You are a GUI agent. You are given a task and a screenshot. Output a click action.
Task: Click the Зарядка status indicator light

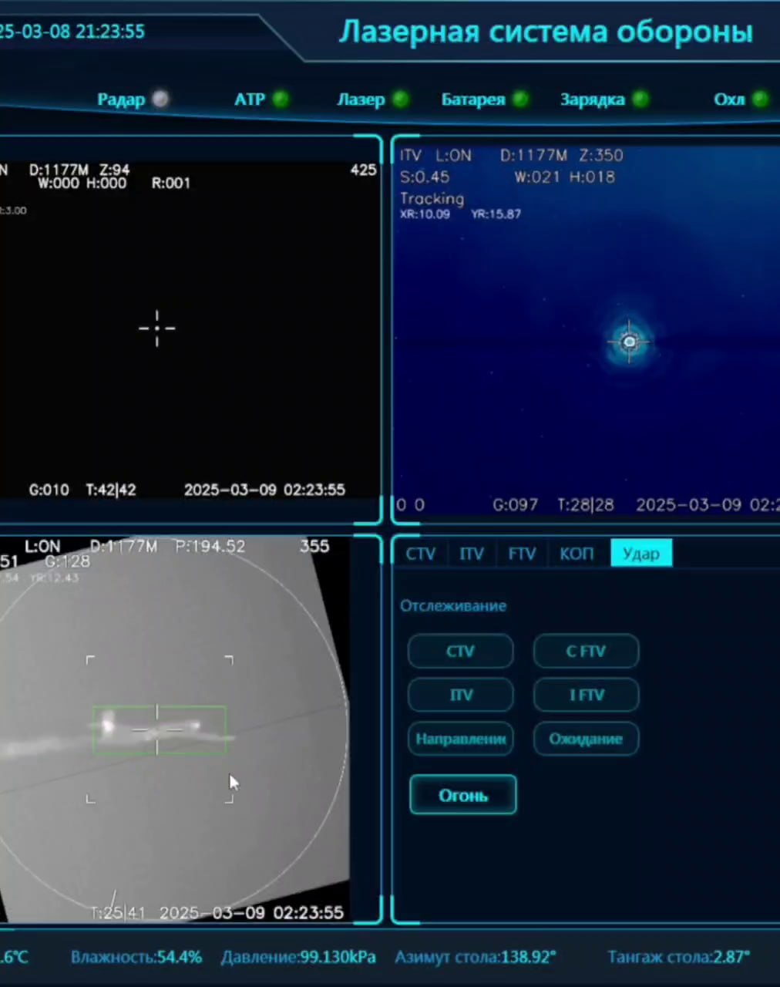pos(640,99)
